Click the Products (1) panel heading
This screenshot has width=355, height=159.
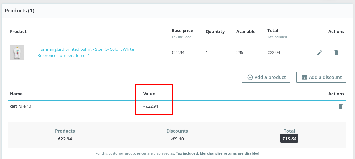click(20, 11)
